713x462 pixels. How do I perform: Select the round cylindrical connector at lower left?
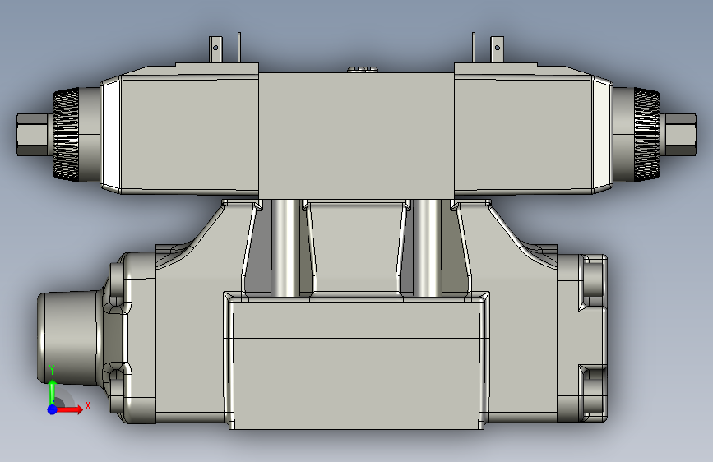tap(68, 338)
